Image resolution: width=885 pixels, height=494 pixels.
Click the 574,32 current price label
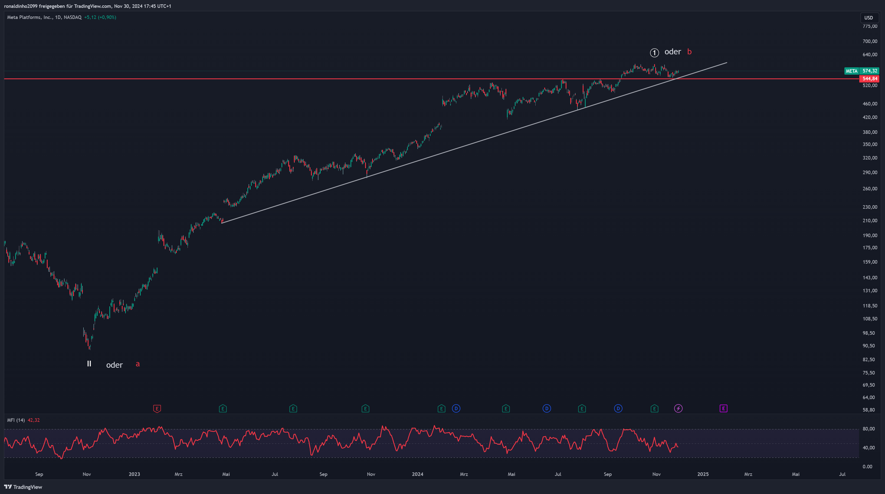click(869, 71)
